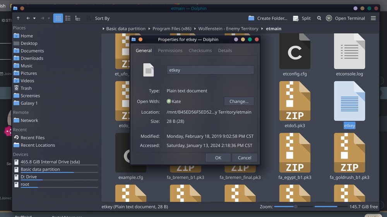Open Terminal from the toolbar
Image resolution: width=387 pixels, height=217 pixels.
click(x=346, y=18)
